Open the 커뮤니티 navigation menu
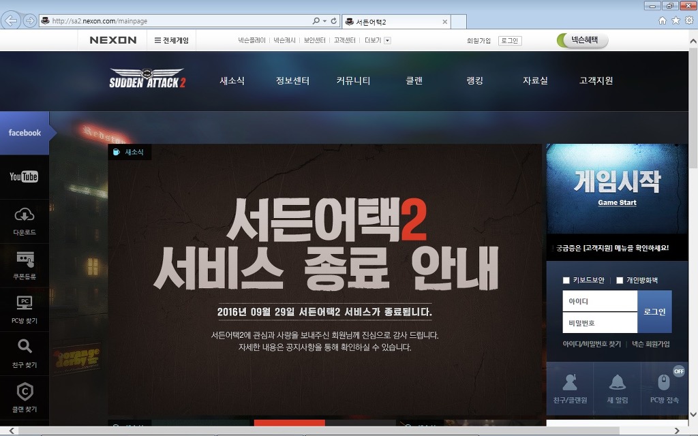The height and width of the screenshot is (436, 698). (353, 80)
